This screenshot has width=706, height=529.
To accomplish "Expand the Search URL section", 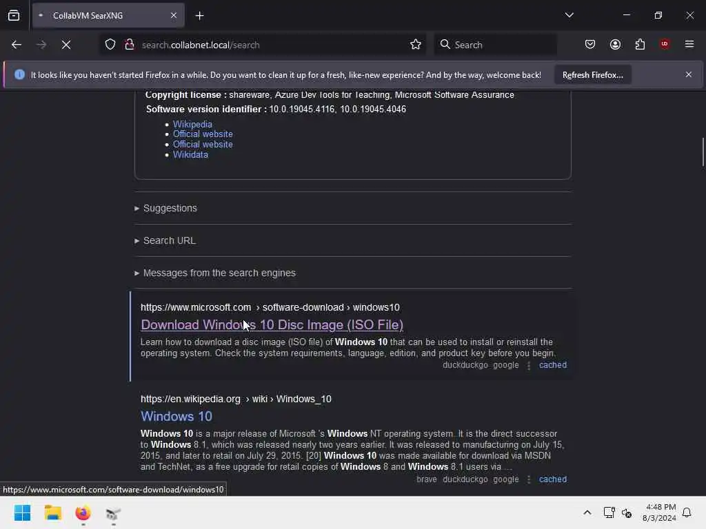I will (x=165, y=240).
